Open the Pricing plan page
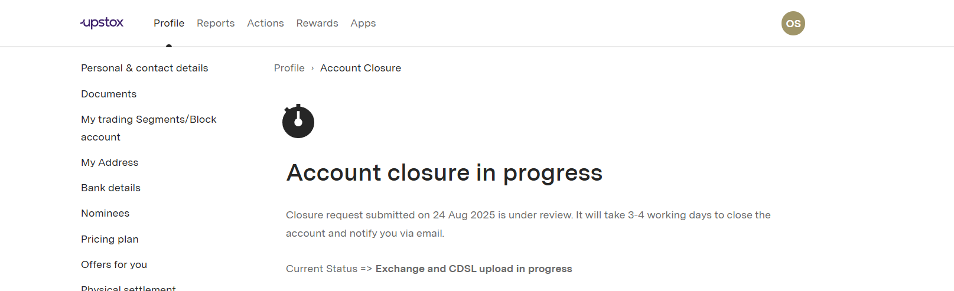The width and height of the screenshot is (954, 291). coord(110,239)
